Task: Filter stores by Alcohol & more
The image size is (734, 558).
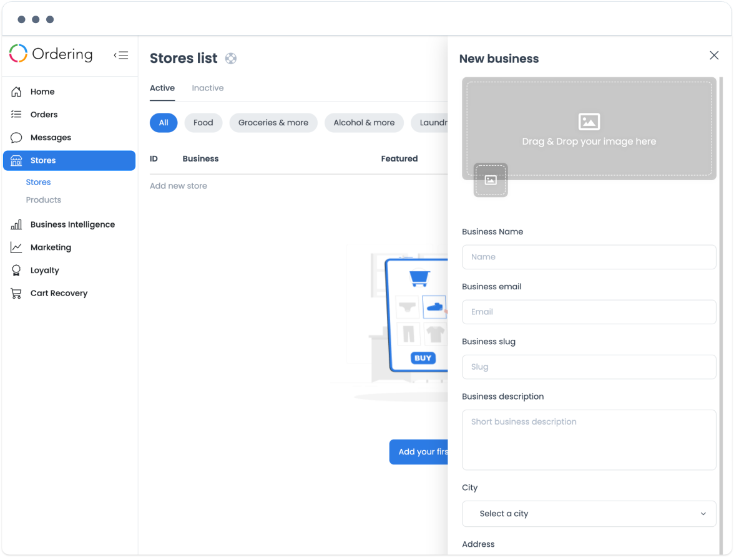Action: tap(365, 123)
